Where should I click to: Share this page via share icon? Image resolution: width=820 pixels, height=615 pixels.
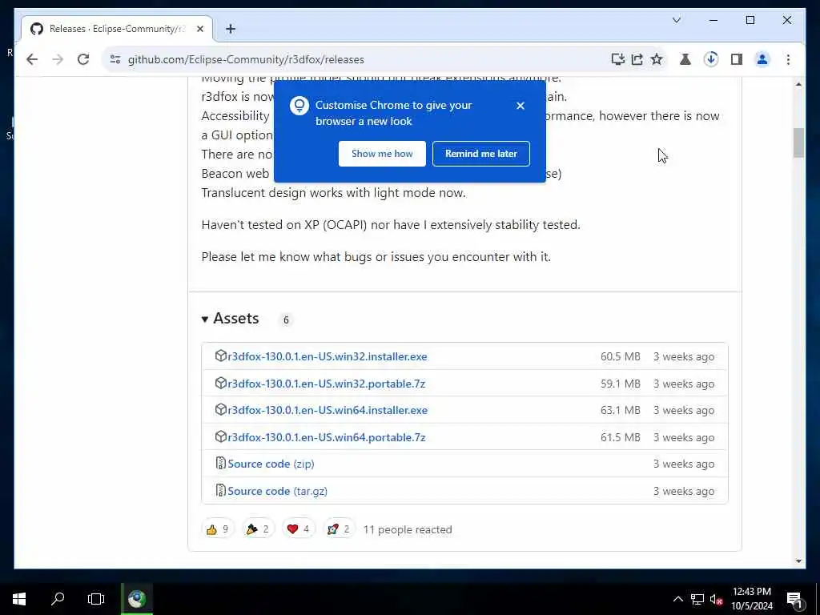point(637,59)
